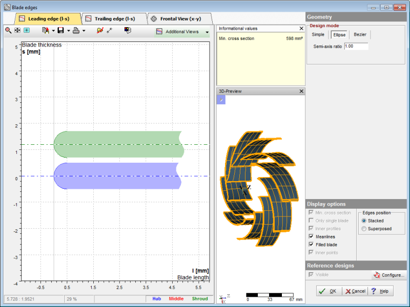Toggle Inner profiles checkbox
Screen dimensions: 410x307
pyautogui.click(x=311, y=228)
